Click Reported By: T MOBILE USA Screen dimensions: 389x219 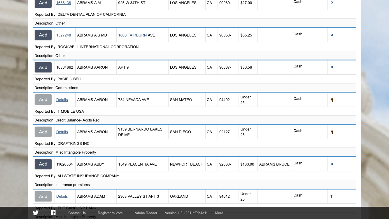click(x=59, y=111)
